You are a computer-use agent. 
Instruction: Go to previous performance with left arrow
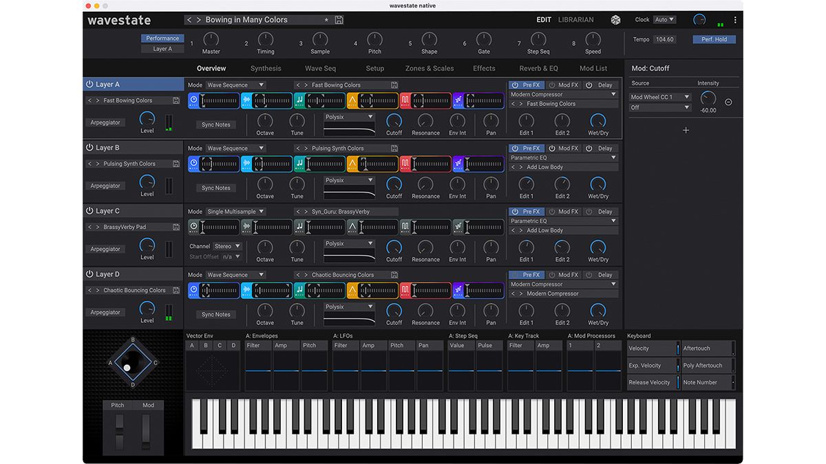tap(189, 20)
